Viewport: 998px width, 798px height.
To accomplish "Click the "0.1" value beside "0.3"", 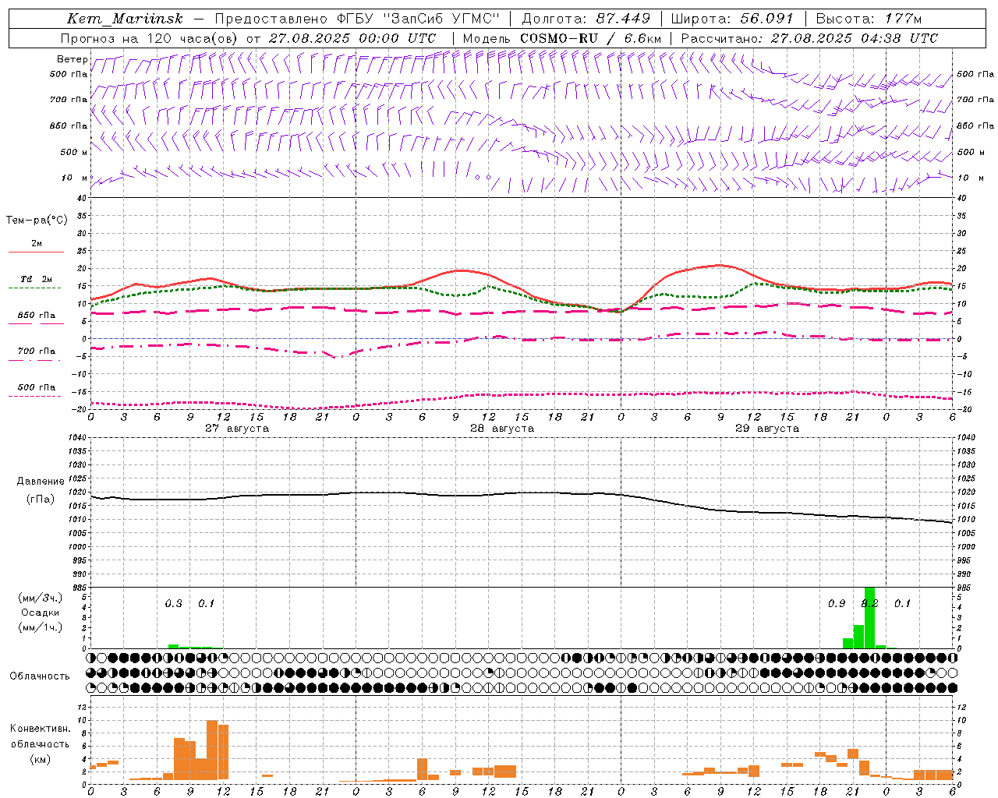I will point(206,603).
